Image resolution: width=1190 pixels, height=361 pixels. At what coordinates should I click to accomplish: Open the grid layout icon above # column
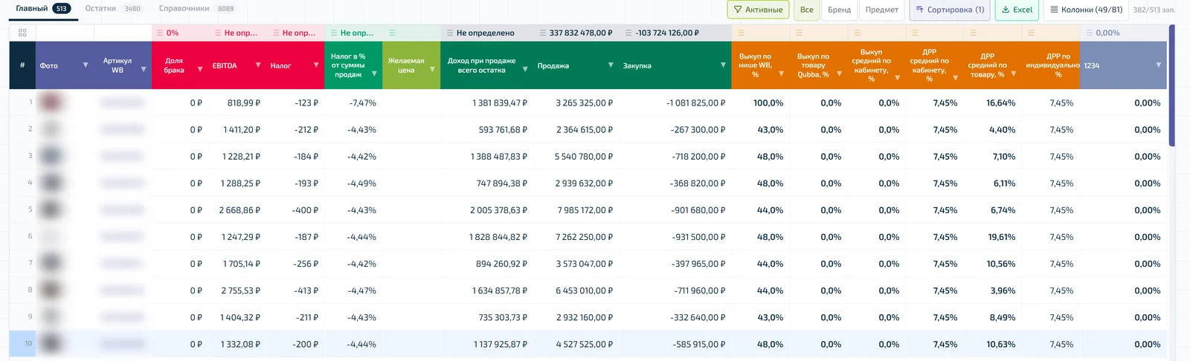click(x=22, y=33)
